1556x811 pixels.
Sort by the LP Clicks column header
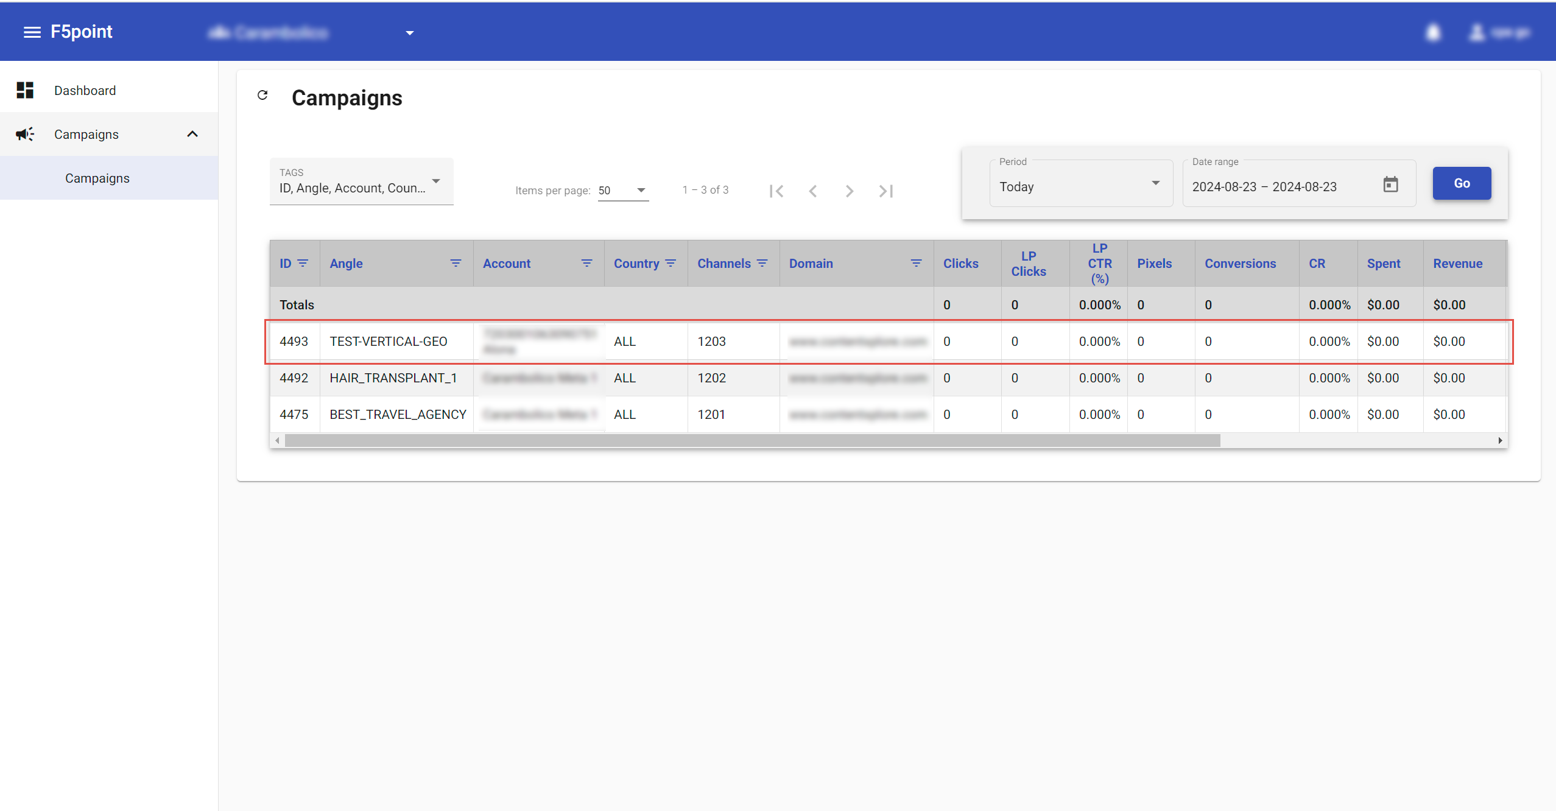pos(1029,264)
